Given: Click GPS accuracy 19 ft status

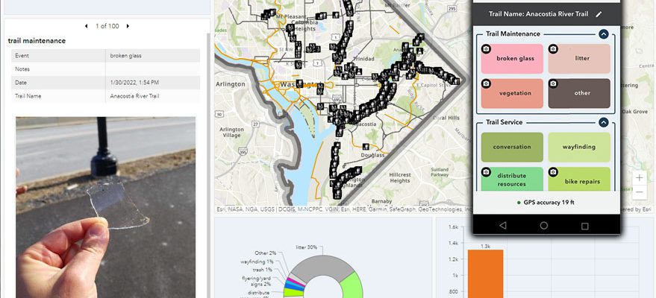Looking at the screenshot, I should coord(544,203).
